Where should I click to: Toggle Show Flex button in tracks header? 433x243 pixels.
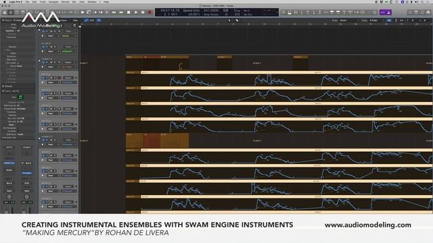click(x=92, y=20)
